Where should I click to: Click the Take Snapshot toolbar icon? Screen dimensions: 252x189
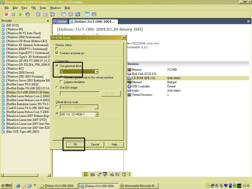(38, 14)
